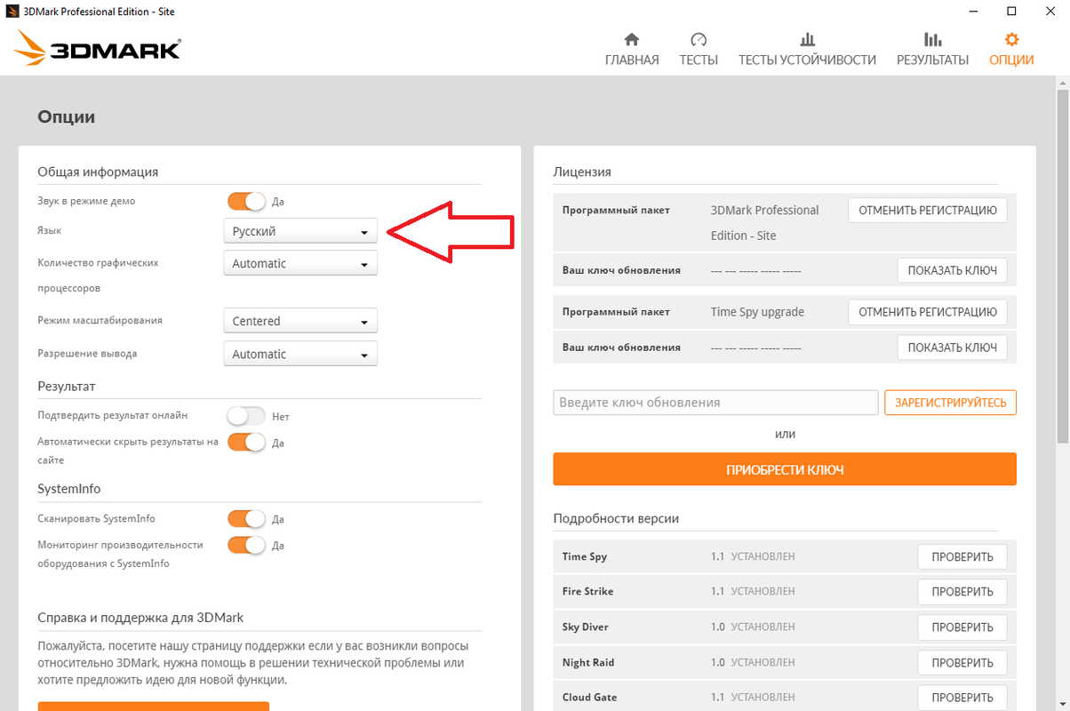Click the Подробности версии heading
1070x711 pixels.
point(617,518)
